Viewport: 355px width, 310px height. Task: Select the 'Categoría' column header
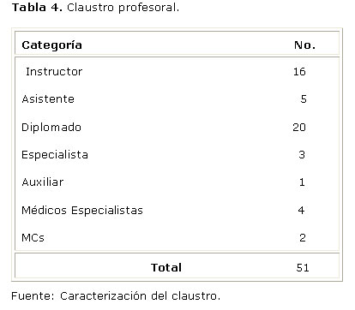click(52, 45)
